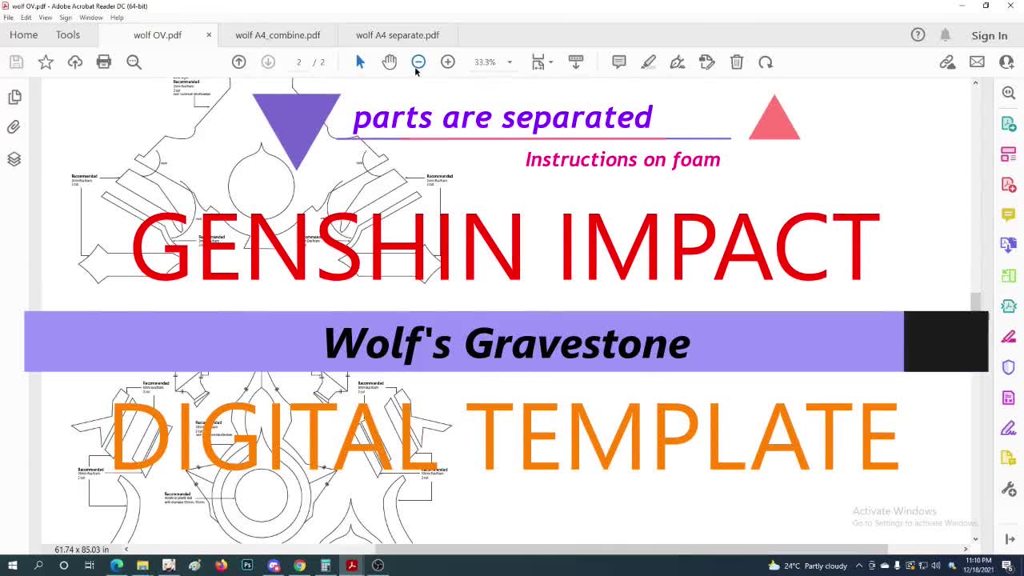Click the edit page pencil icon in toolbar
Viewport: 1024px width, 576px height.
(706, 62)
